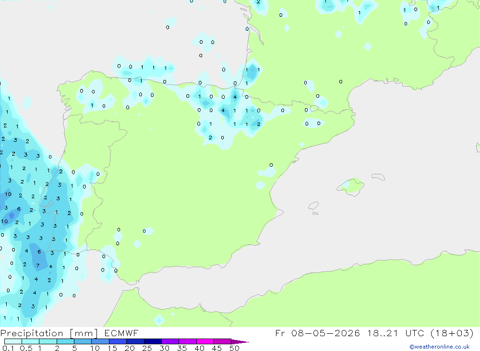The height and width of the screenshot is (351, 480).
Task: Select the 10–15 mm legend color swatch
Action: click(100, 341)
